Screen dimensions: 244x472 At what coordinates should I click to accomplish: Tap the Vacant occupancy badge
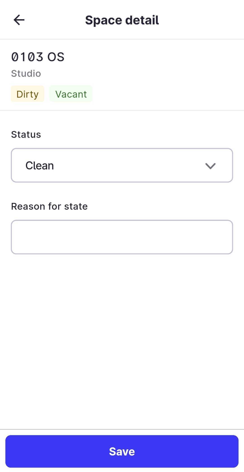(71, 94)
